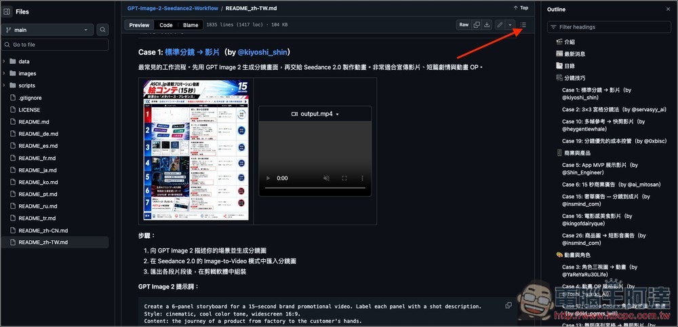
Task: Open the 標準分鏡 → 影片 heading link
Action: coord(192,52)
